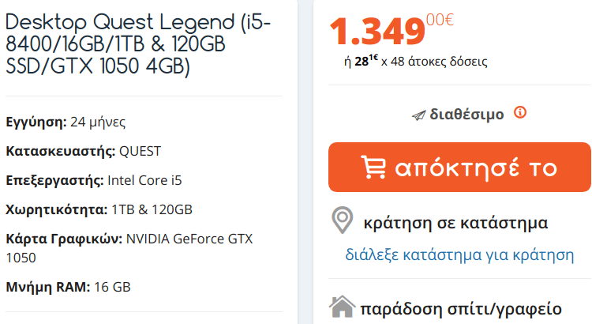Click the Desktop Quest Legend product title
The width and height of the screenshot is (592, 324).
point(138,44)
